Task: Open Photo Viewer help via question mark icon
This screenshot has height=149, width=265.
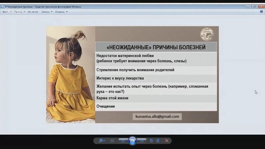Action: coord(261,12)
